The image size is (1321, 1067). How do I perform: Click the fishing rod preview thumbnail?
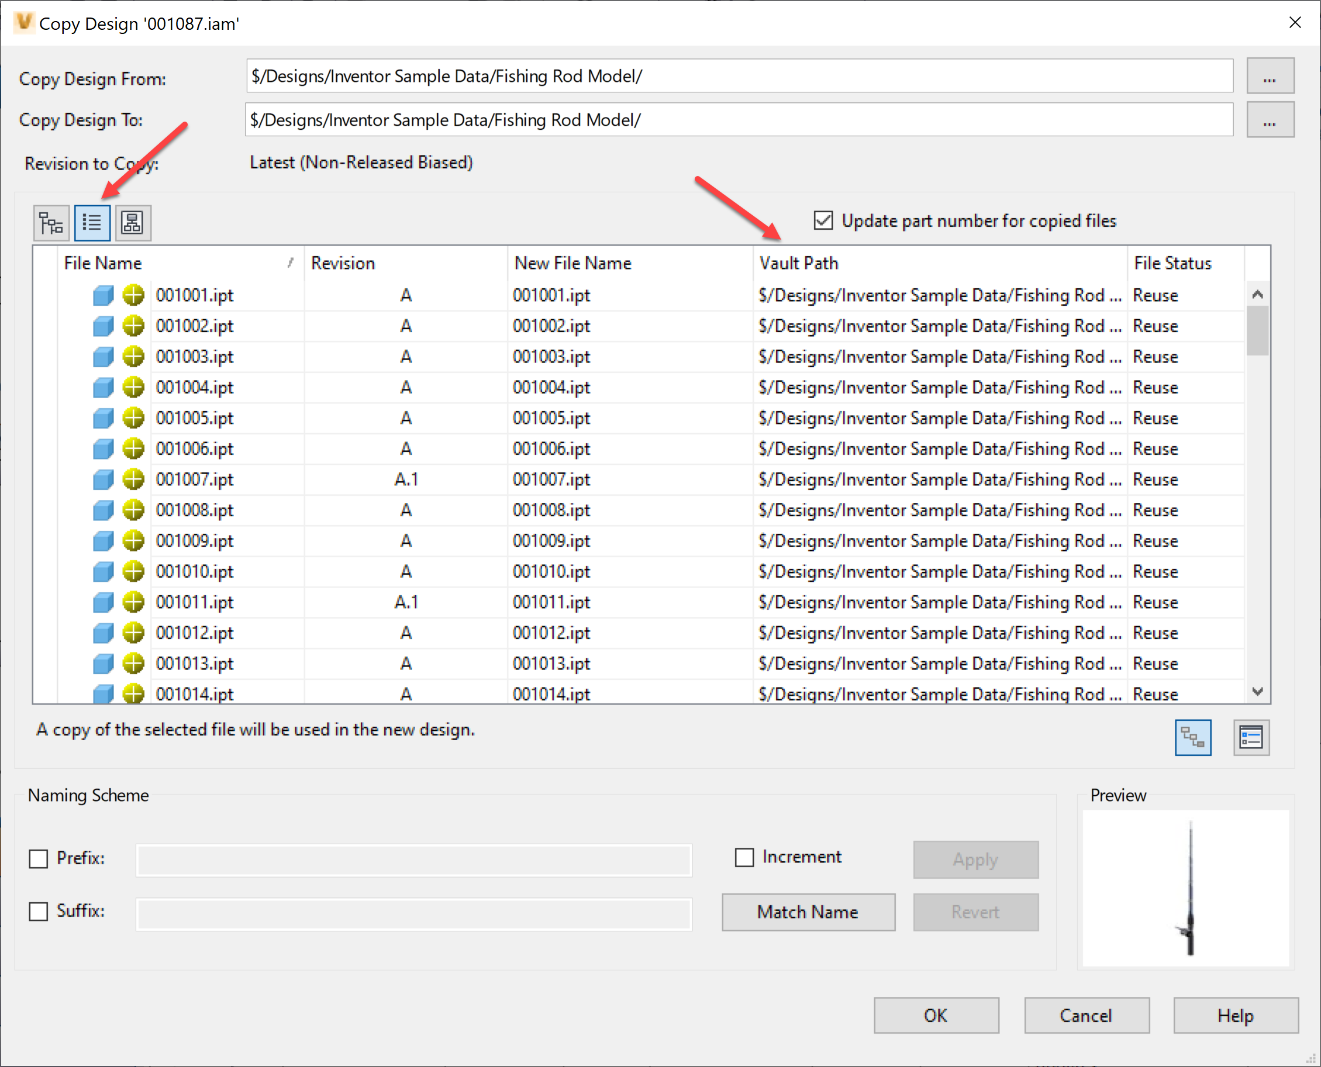click(x=1186, y=888)
